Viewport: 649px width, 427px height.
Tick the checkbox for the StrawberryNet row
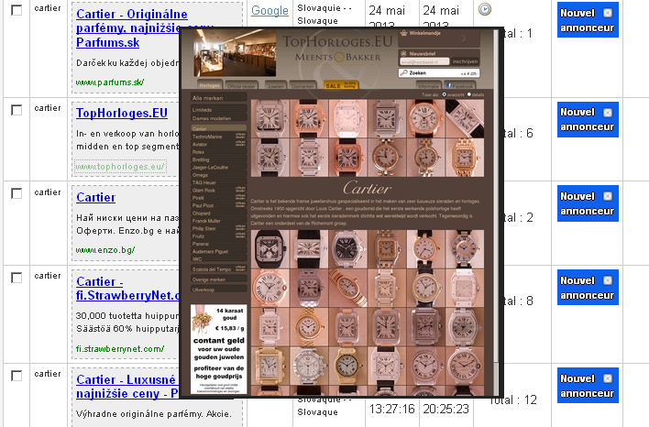[x=16, y=278]
